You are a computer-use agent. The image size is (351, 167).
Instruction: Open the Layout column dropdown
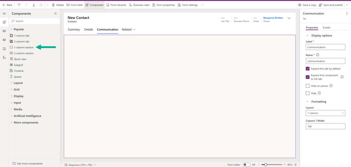pos(325,113)
